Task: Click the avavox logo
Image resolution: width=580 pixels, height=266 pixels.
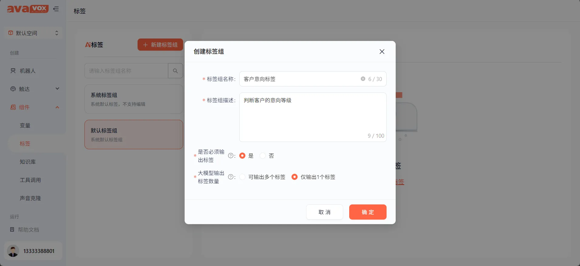Action: [x=28, y=9]
